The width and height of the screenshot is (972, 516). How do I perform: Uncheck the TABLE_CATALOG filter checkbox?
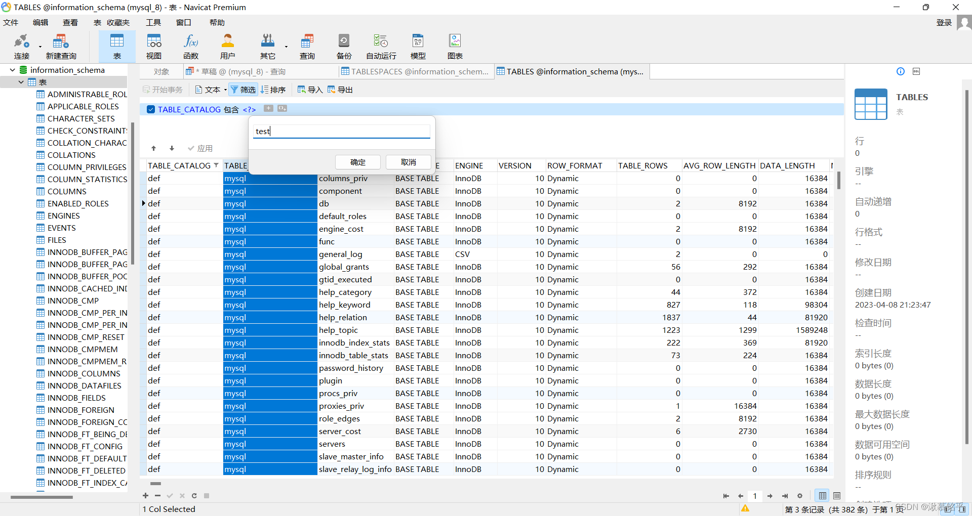point(151,109)
